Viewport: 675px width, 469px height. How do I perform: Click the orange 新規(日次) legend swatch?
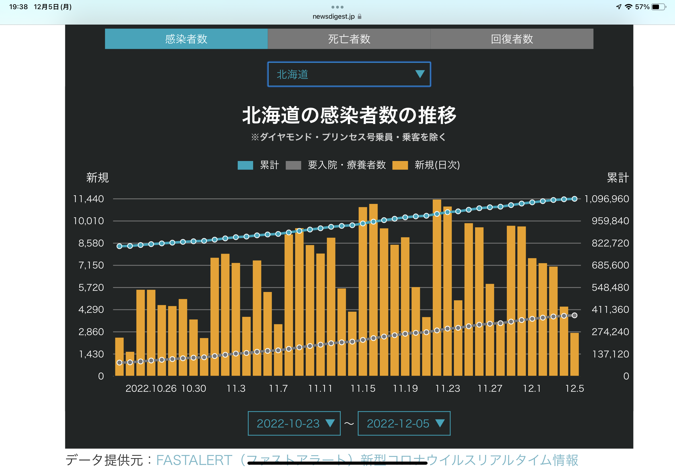pyautogui.click(x=400, y=165)
